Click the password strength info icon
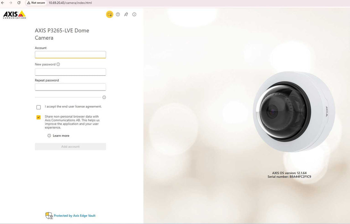The height and width of the screenshot is (224, 350). click(104, 97)
